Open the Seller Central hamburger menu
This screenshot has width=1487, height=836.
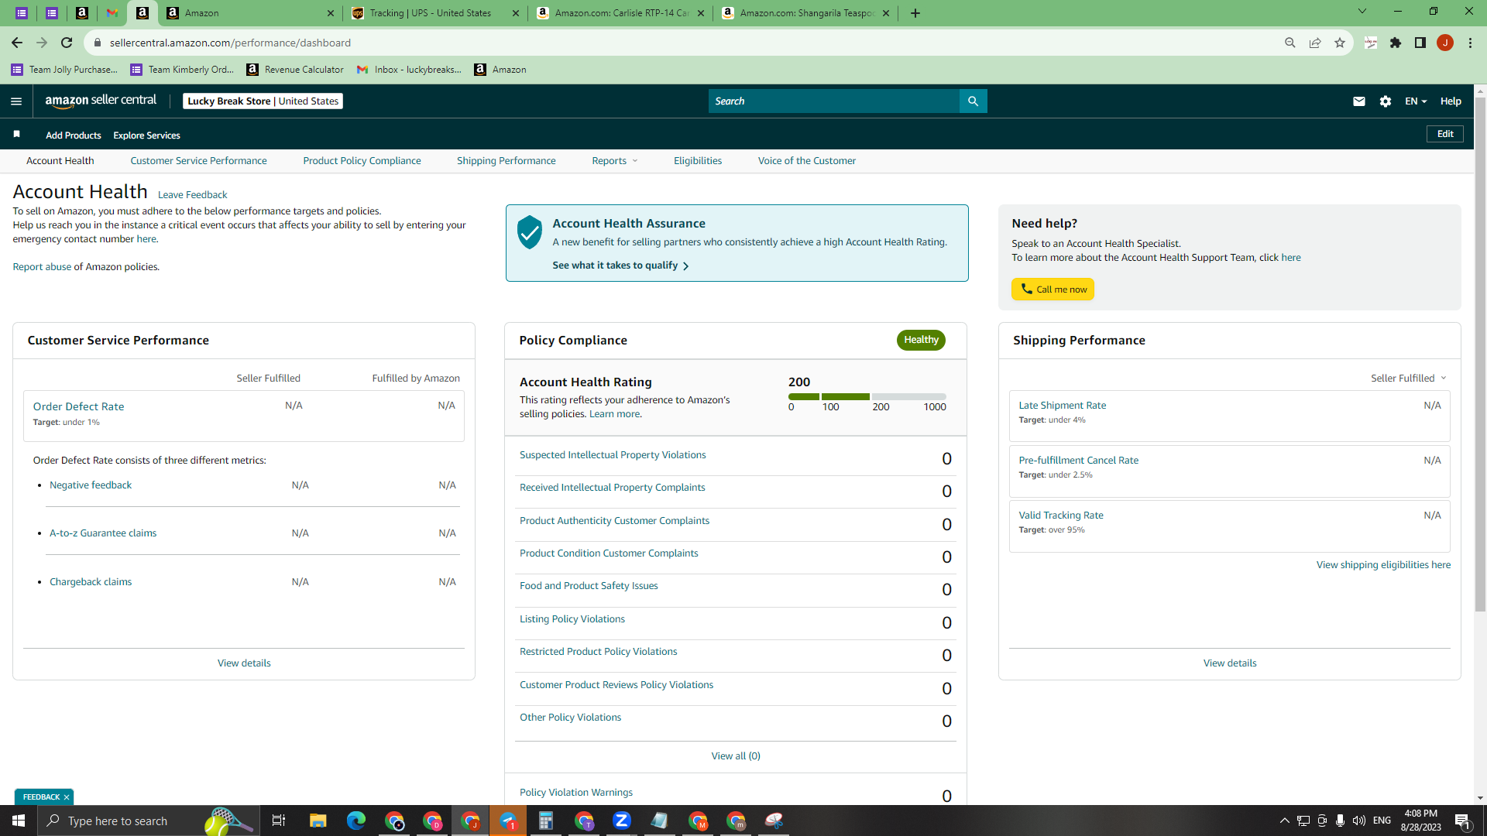(16, 101)
